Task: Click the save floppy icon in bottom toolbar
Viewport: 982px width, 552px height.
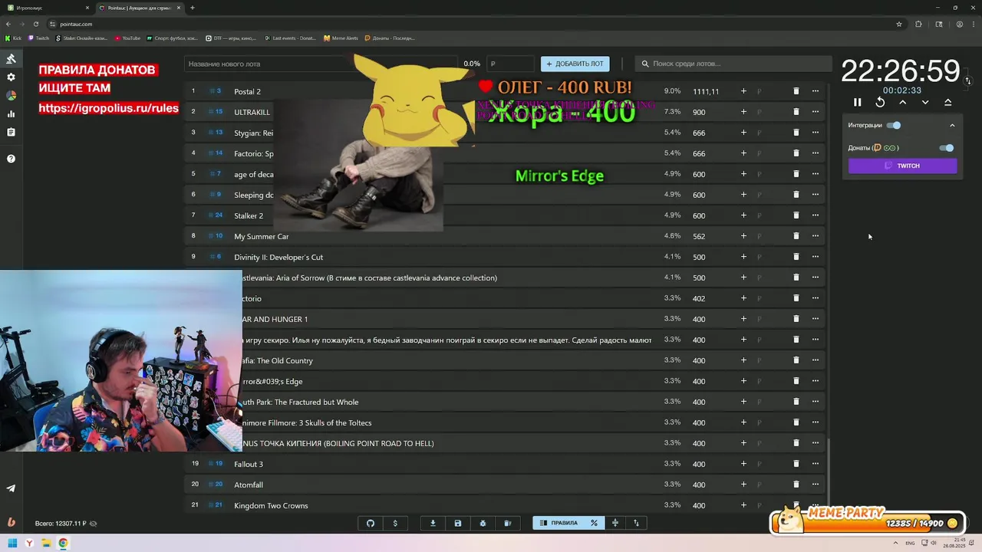Action: click(458, 523)
